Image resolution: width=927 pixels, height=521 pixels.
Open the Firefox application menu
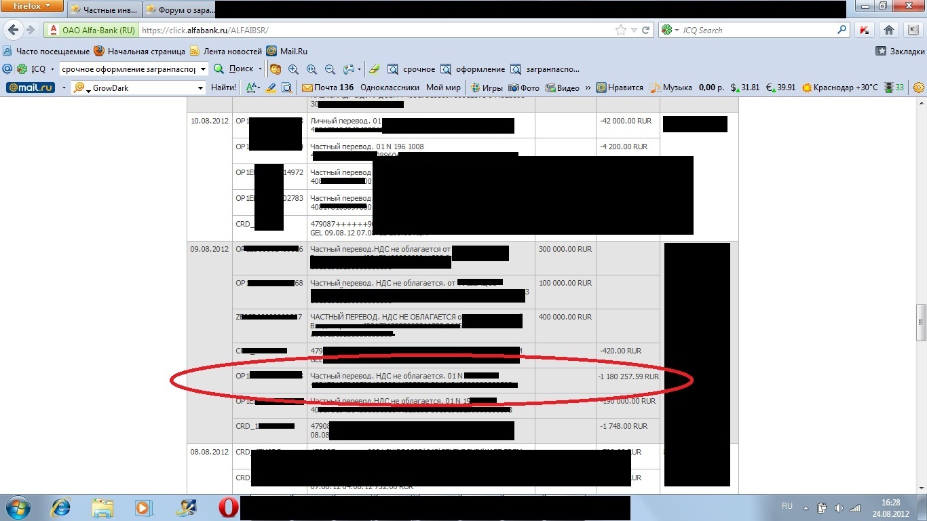[x=33, y=6]
